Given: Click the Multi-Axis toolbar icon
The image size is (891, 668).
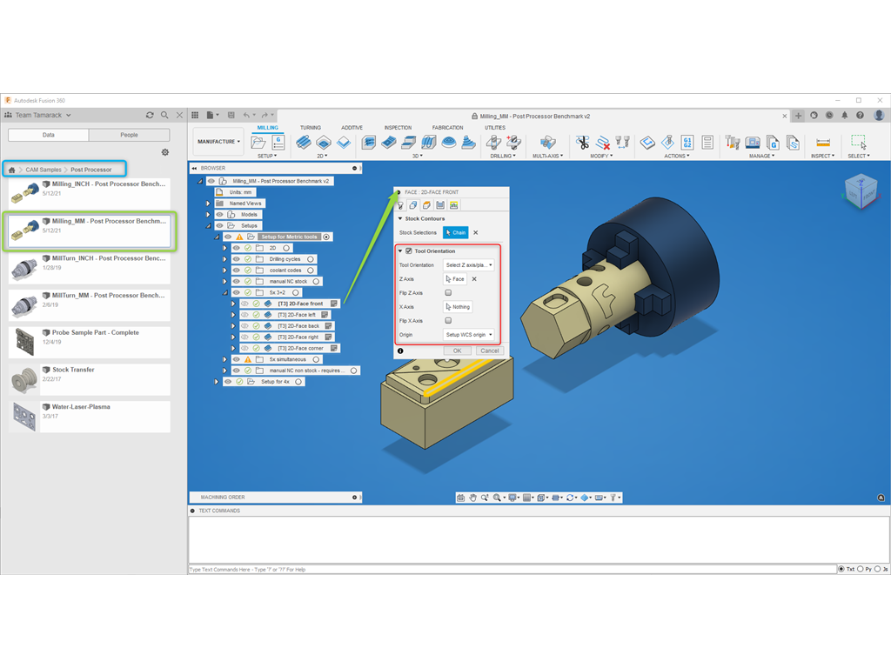Looking at the screenshot, I should tap(547, 141).
